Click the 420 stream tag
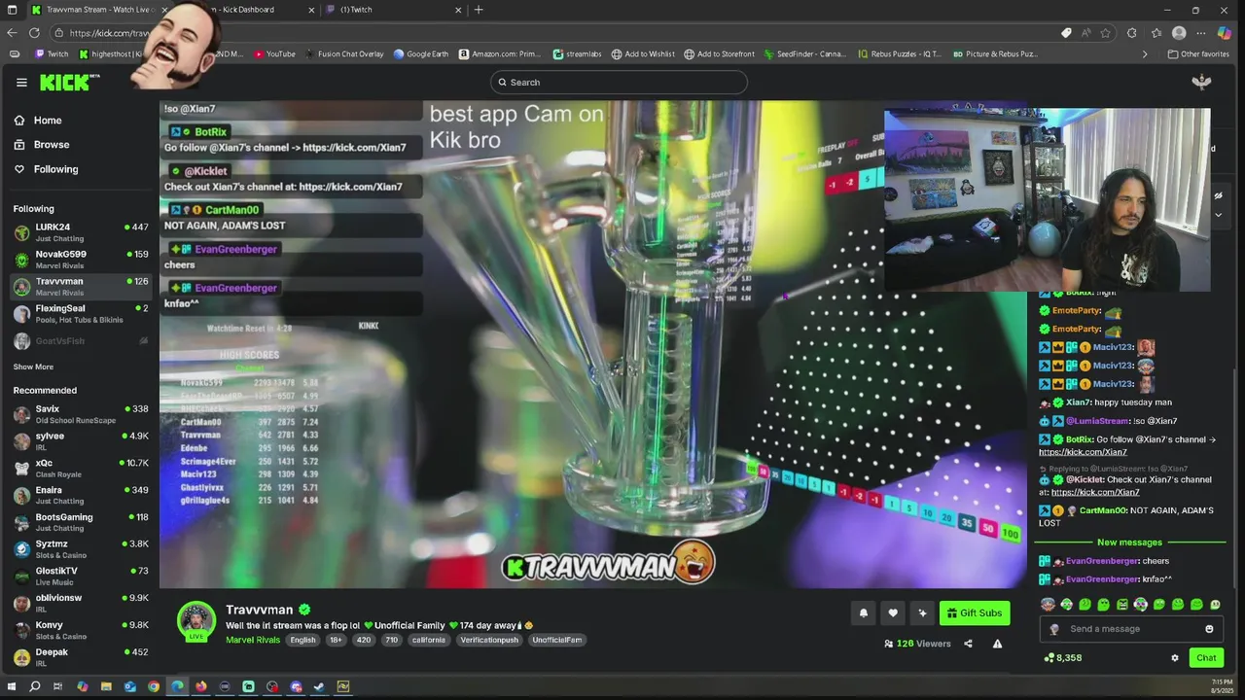This screenshot has width=1245, height=700. tap(363, 640)
